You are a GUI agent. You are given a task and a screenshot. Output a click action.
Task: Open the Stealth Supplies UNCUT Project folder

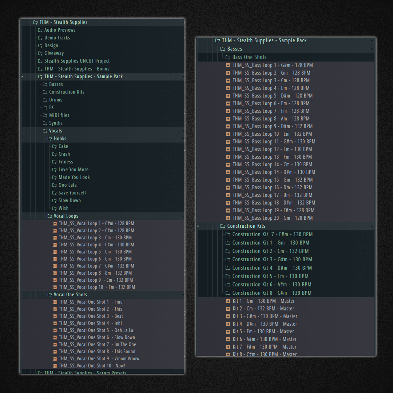[76, 61]
